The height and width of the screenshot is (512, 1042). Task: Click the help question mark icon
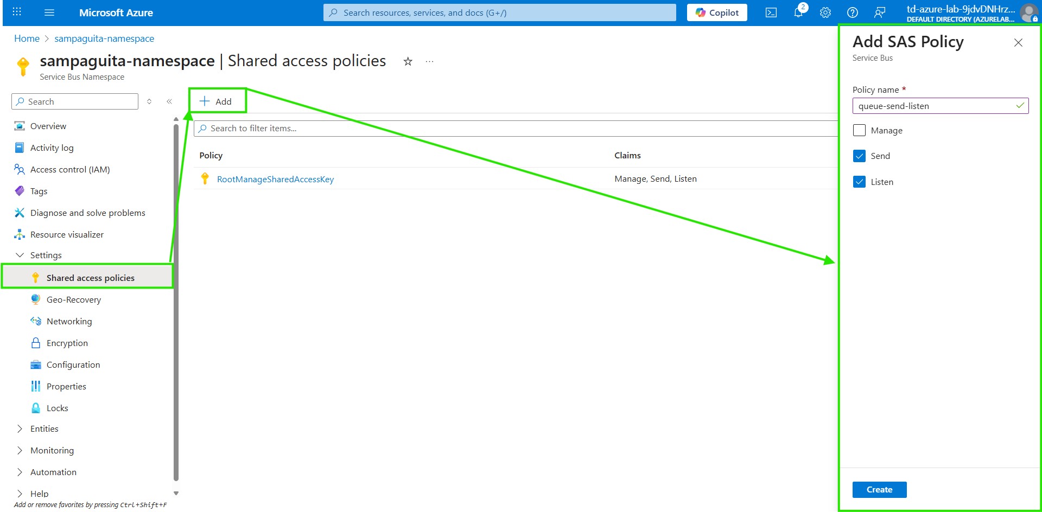tap(852, 12)
